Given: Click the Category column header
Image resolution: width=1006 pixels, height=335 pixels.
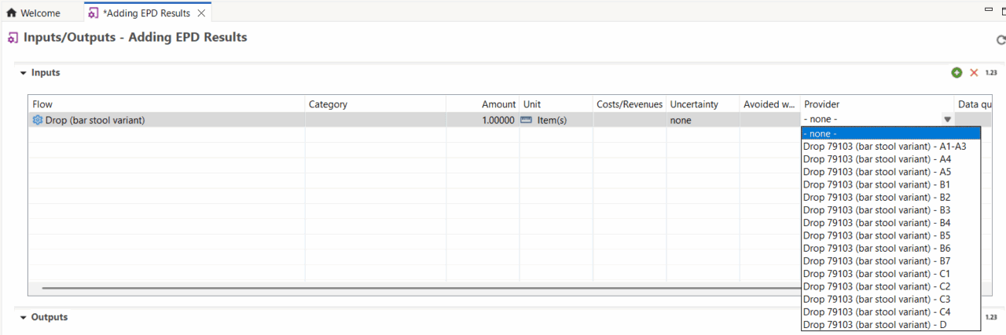Looking at the screenshot, I should pyautogui.click(x=376, y=104).
